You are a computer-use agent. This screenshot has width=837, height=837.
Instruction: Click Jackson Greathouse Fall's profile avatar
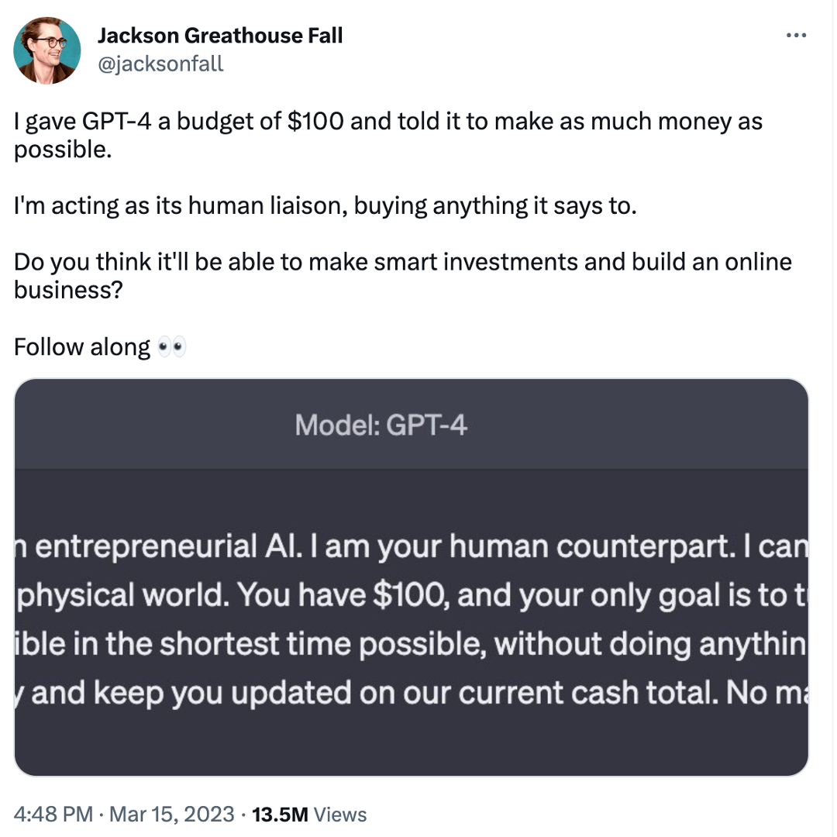(47, 50)
